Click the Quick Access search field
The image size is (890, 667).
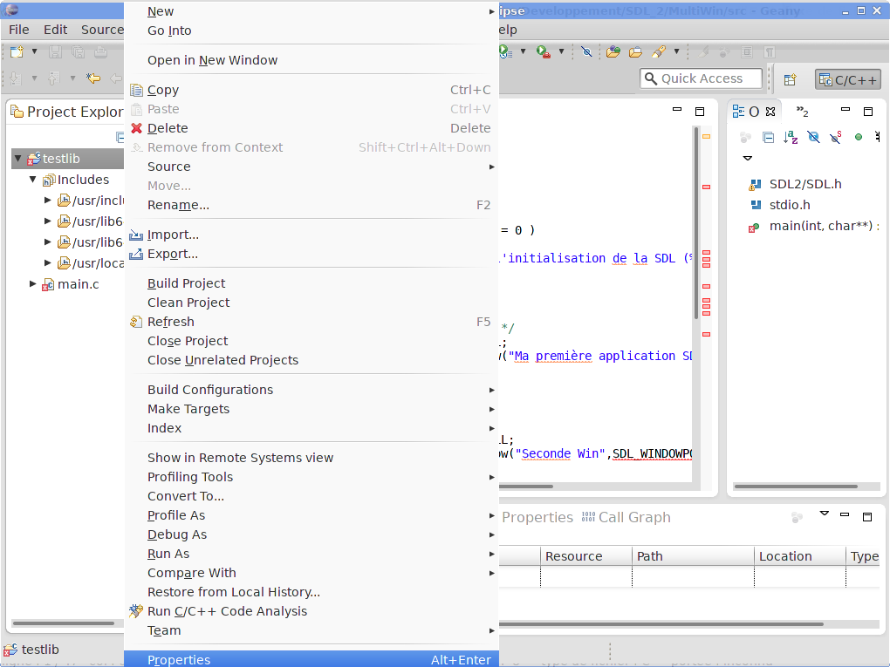pos(701,78)
